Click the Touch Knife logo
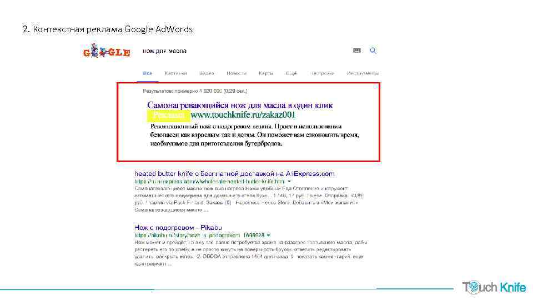This screenshot has width=533, height=300. pos(494,287)
